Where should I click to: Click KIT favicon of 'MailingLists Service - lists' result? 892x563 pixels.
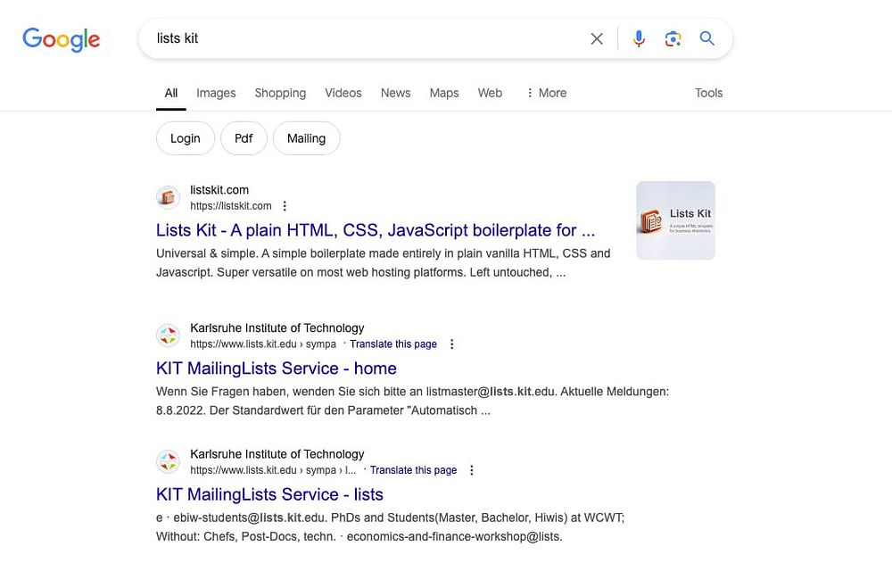[x=168, y=461]
